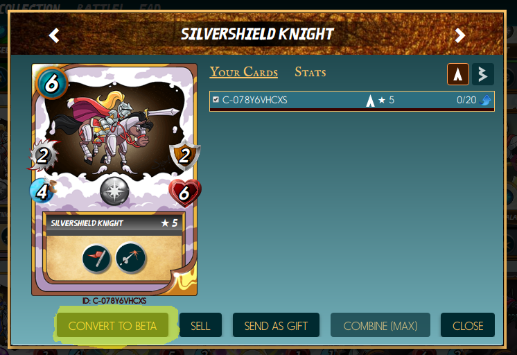
Task: Select the Alpha edition filter icon
Action: tap(457, 74)
